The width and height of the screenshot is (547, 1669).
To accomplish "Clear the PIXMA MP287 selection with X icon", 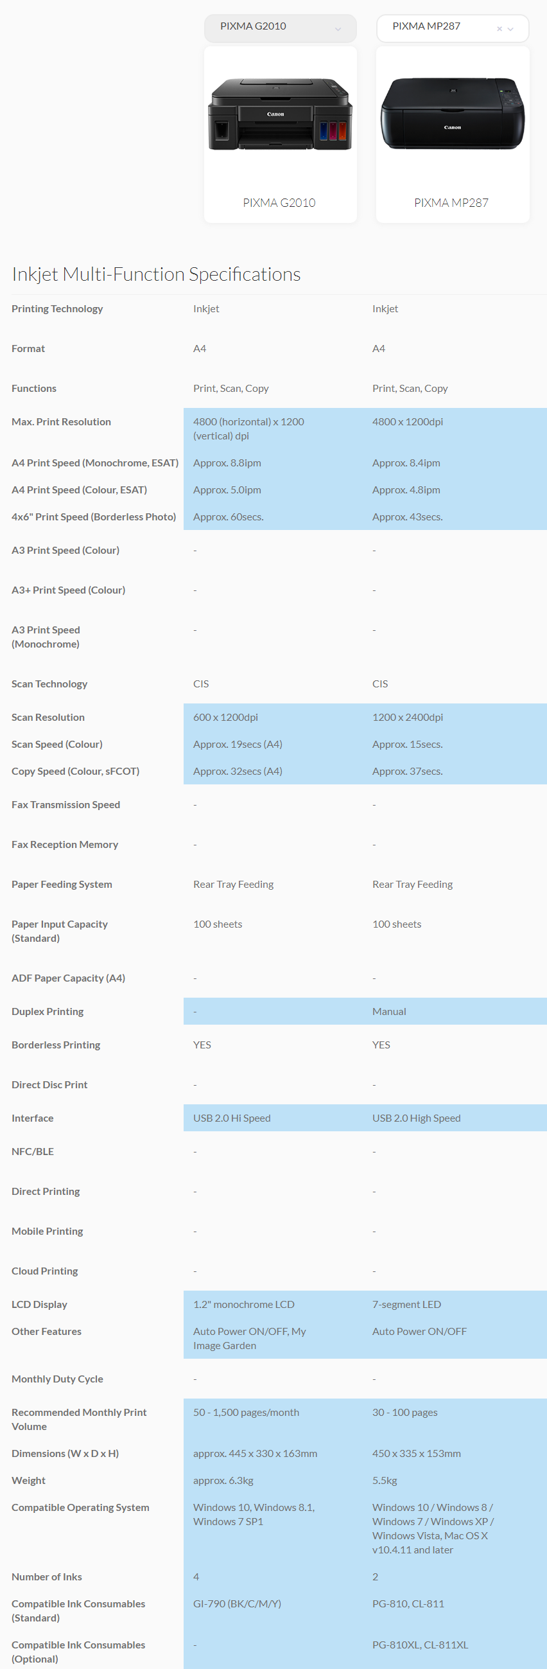I will (x=499, y=28).
